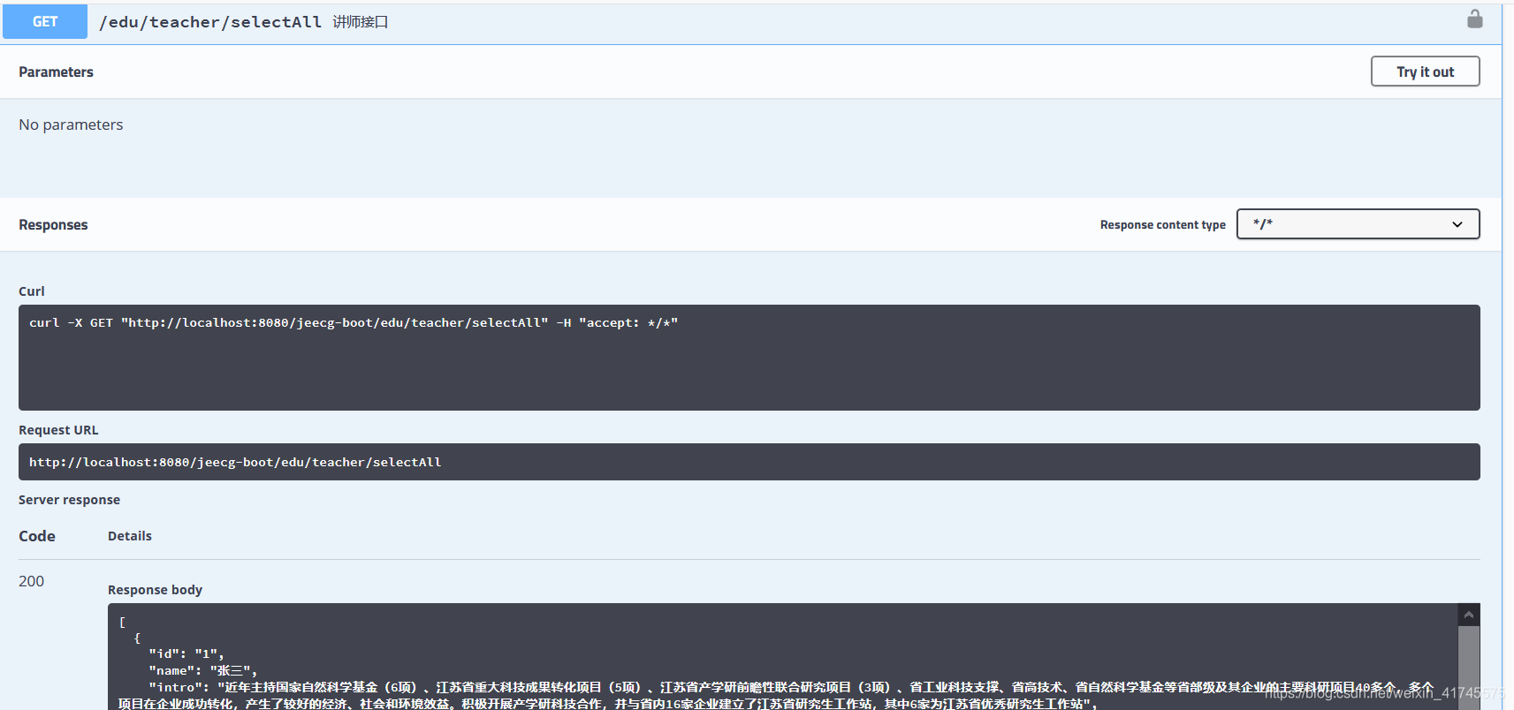Click the Details column header
1514x710 pixels.
click(130, 536)
